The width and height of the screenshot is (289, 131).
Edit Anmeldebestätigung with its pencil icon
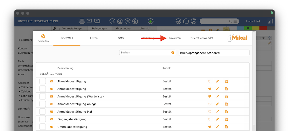pos(217,89)
